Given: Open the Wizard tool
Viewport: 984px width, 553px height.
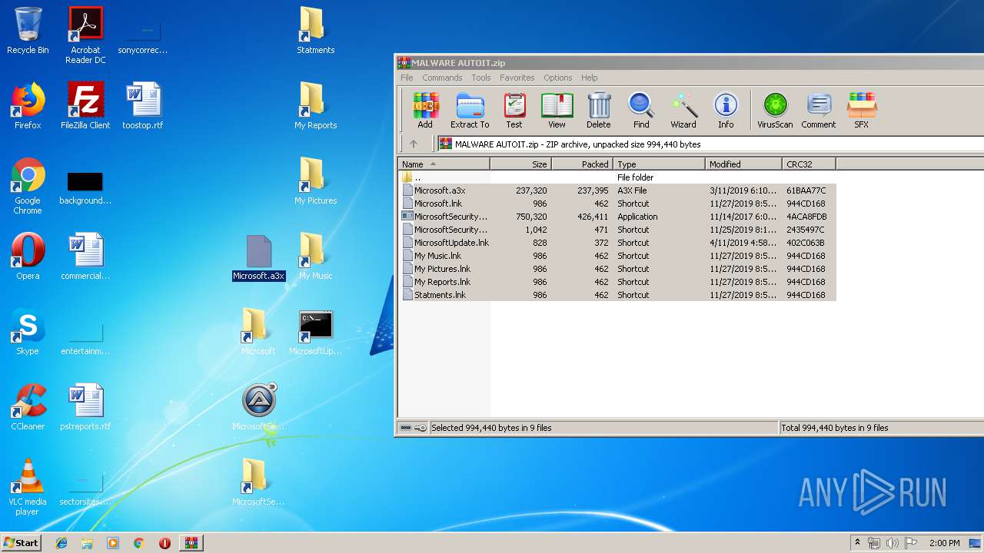Looking at the screenshot, I should coord(683,111).
